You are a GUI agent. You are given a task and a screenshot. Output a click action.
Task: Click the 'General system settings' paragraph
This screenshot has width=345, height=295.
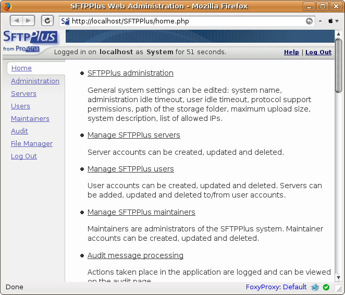(200, 104)
